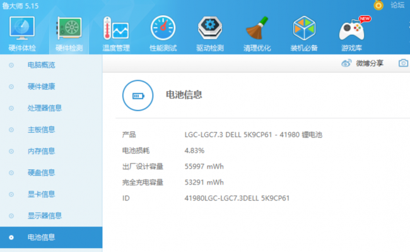Screen dimensions: 410x252
Task: Open 装机必备 cube icon
Action: point(304,28)
